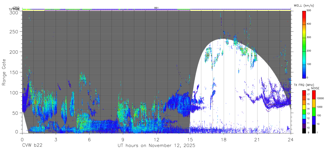Pick the red top noise level swatch

pos(313,95)
